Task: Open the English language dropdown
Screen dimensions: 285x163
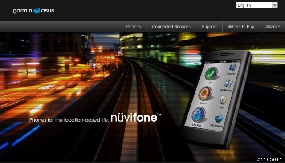Action: [x=257, y=5]
